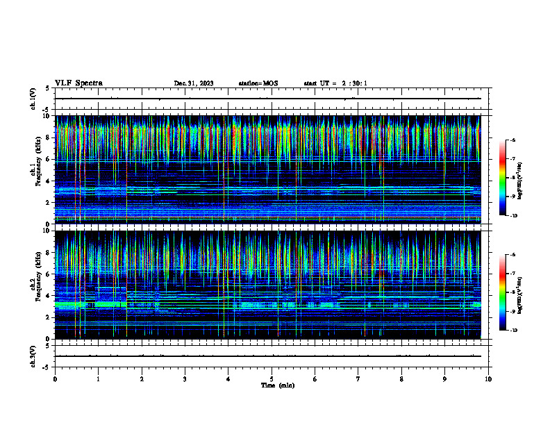Click the ch.1 colorbar tick label "-6"

point(512,140)
